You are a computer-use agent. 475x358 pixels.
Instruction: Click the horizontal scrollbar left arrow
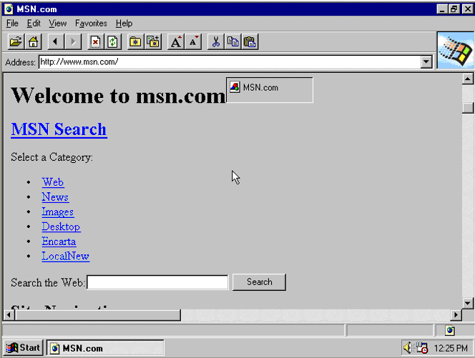(9, 315)
